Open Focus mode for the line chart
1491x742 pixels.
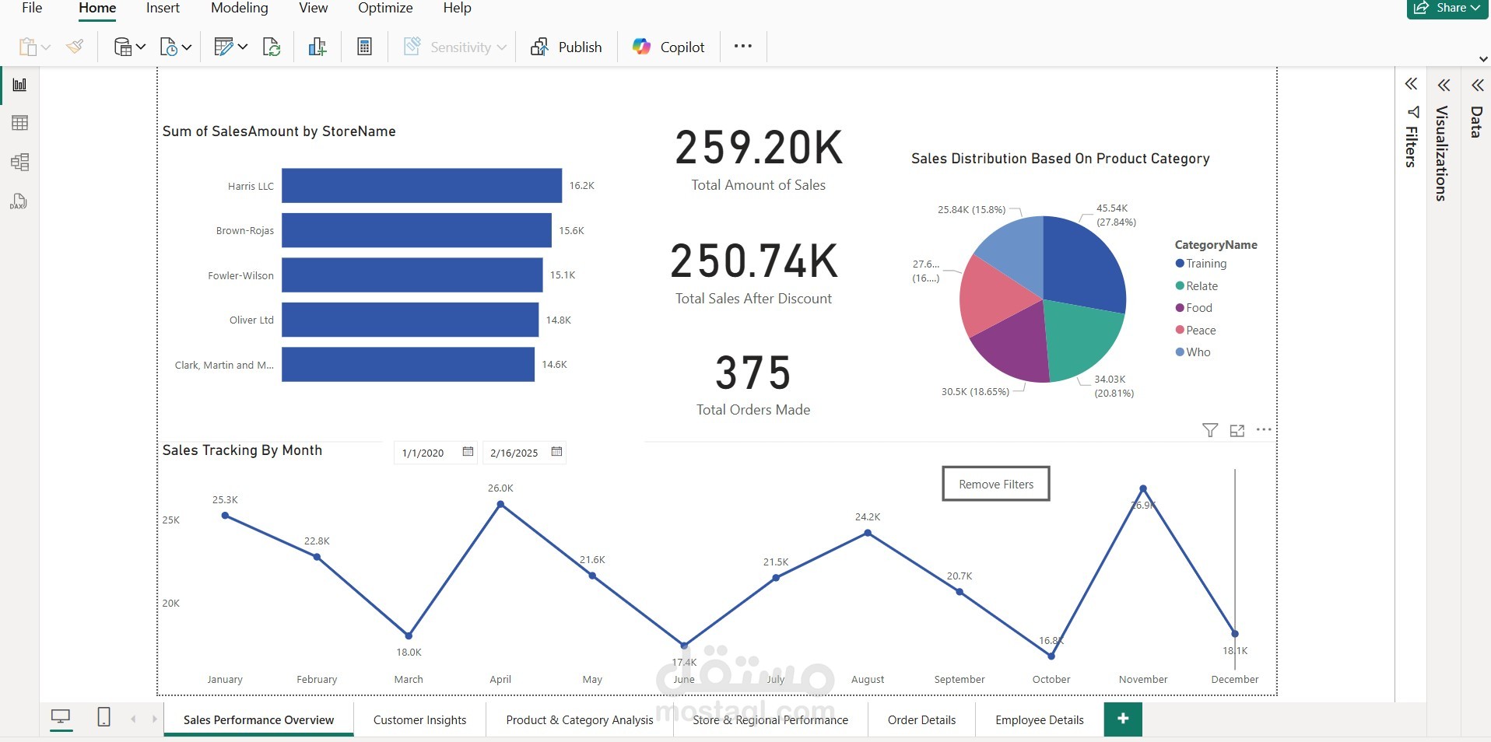pyautogui.click(x=1237, y=430)
